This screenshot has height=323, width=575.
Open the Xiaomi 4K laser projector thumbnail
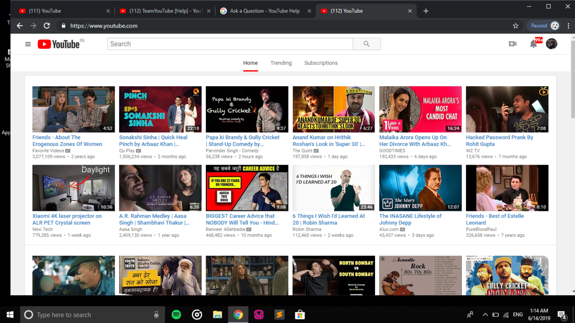click(x=74, y=188)
